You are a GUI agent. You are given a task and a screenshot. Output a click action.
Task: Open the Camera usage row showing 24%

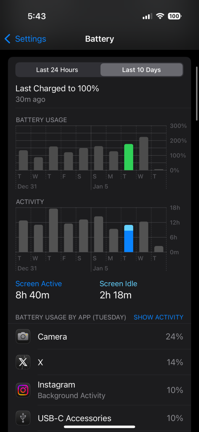click(x=99, y=336)
